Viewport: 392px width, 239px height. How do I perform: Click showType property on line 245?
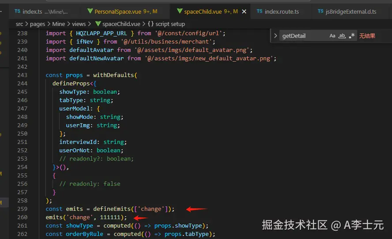(x=73, y=92)
